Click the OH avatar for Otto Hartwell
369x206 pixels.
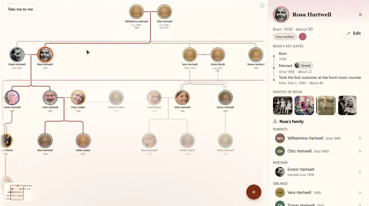[280, 151]
